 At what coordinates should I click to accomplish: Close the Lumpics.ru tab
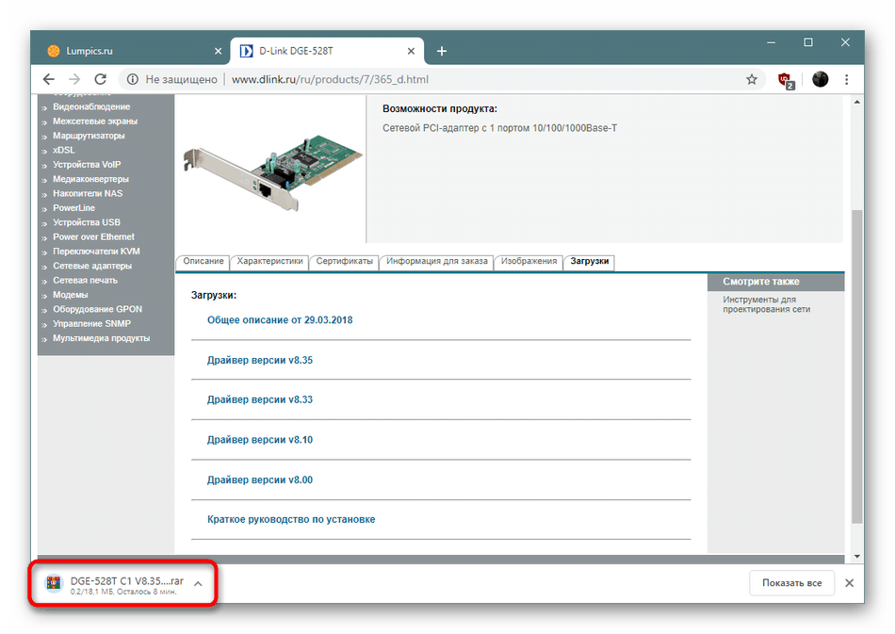[218, 52]
